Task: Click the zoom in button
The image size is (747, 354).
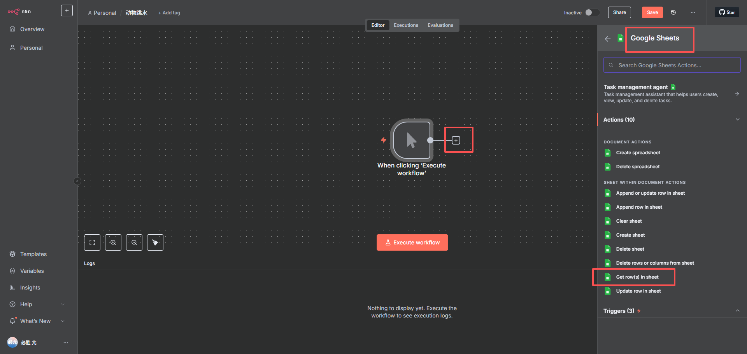Action: point(113,242)
